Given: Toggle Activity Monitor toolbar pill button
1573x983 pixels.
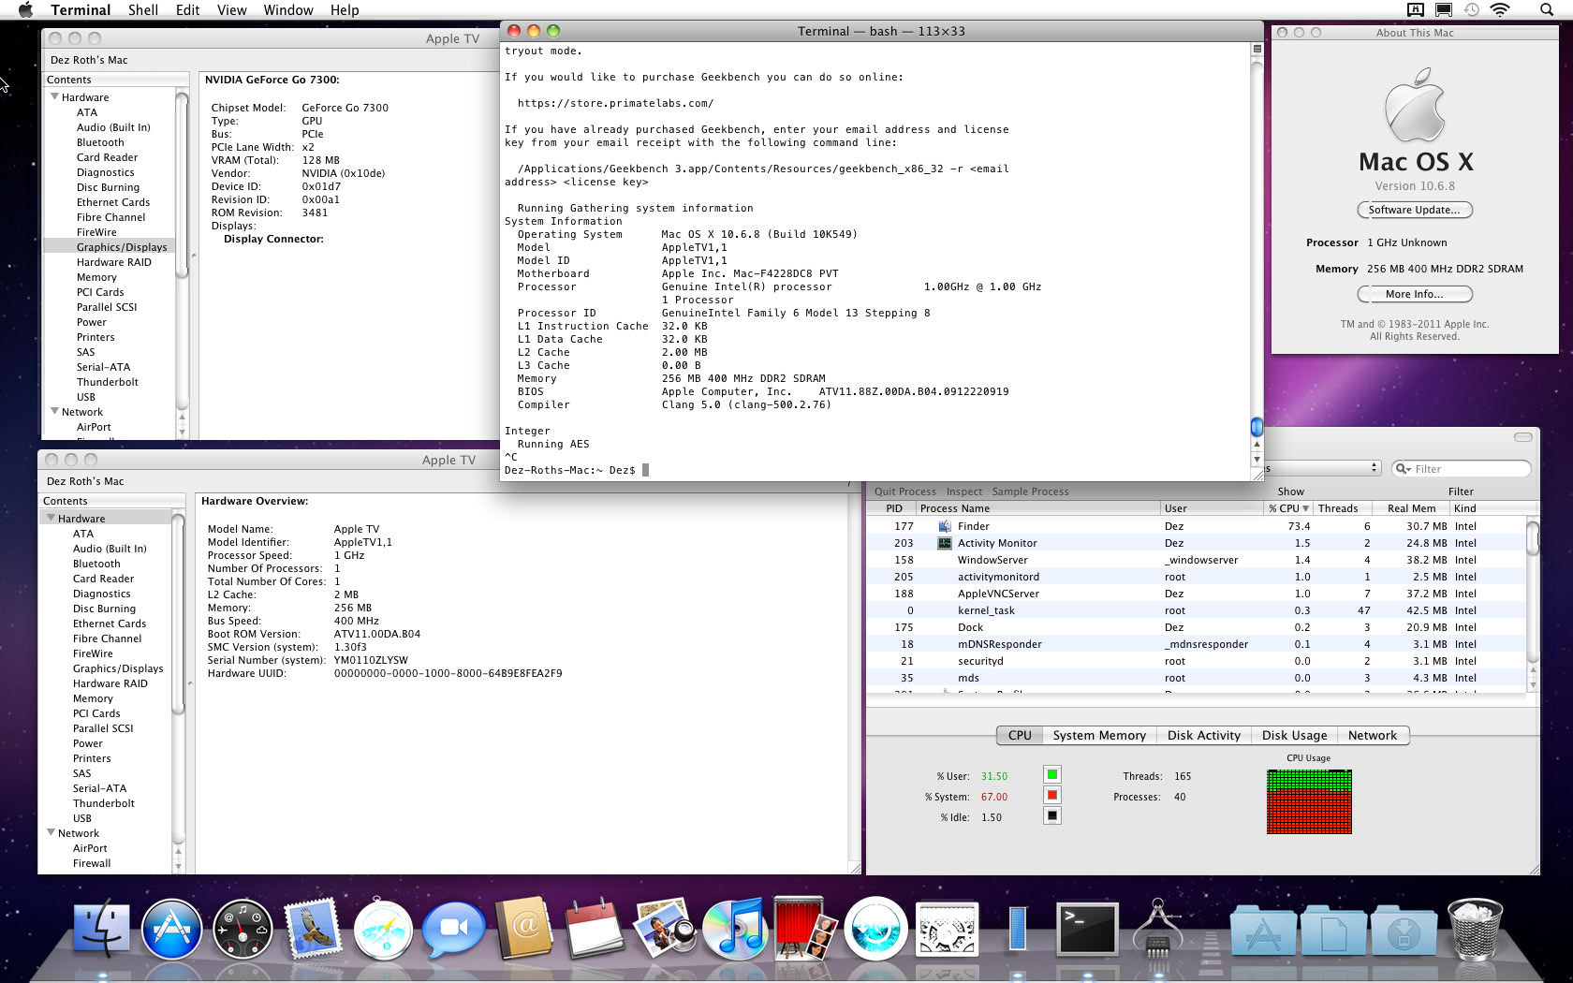Looking at the screenshot, I should 1523,437.
